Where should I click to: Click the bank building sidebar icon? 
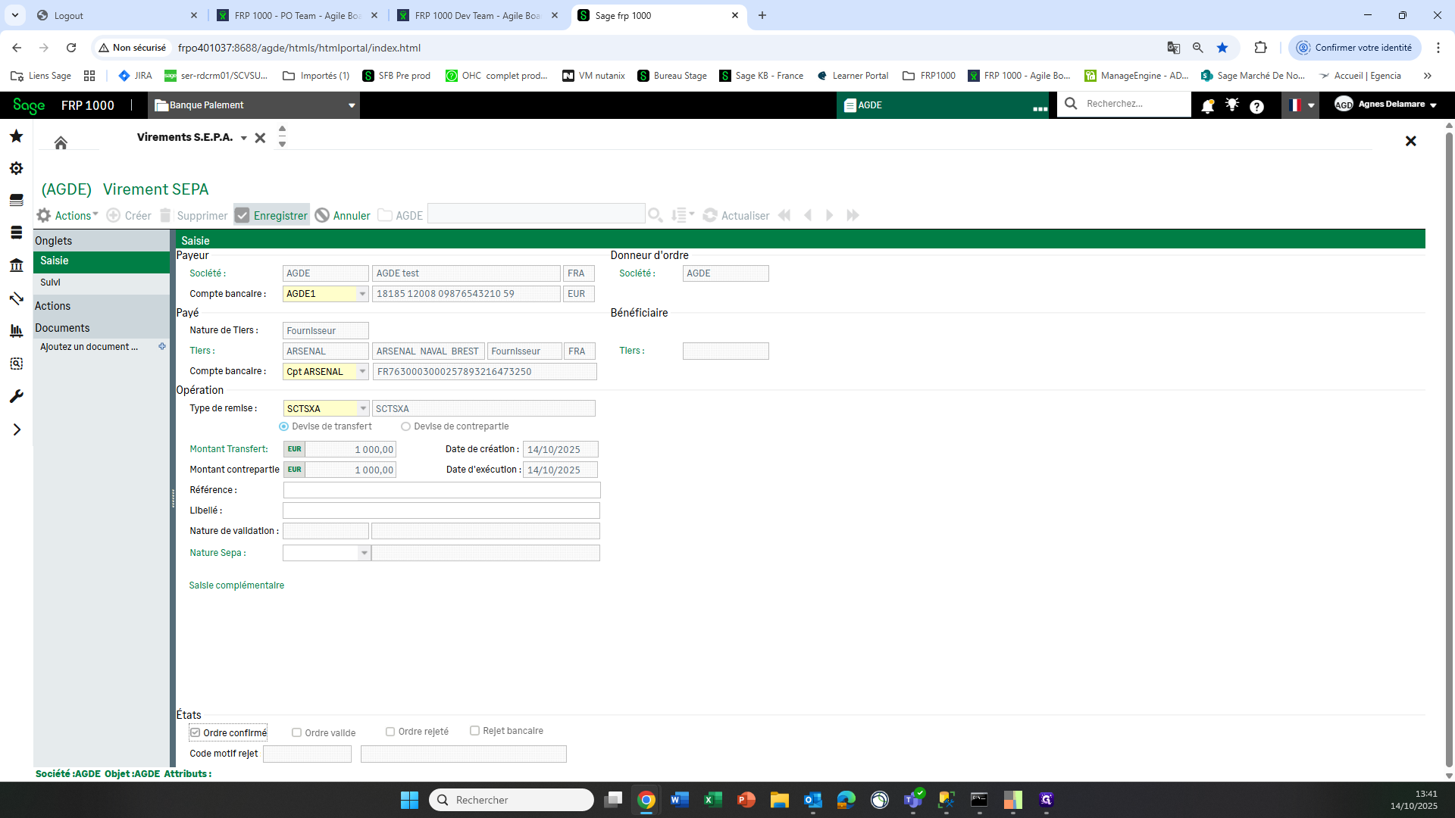[16, 265]
